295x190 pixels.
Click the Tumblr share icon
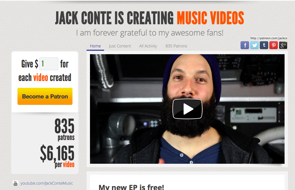[264, 45]
